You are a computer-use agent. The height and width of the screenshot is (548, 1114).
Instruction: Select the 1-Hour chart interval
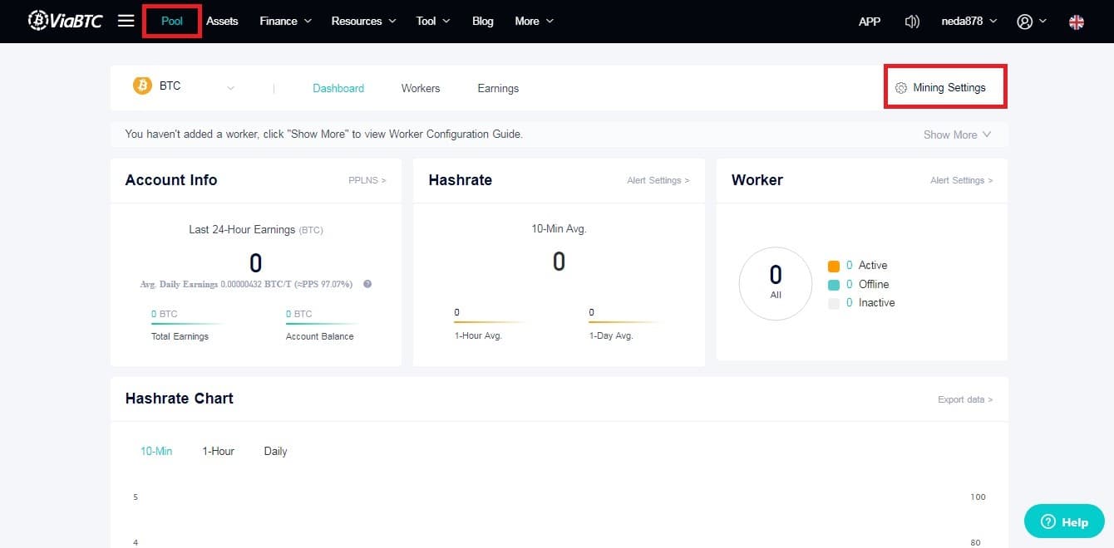tap(218, 451)
